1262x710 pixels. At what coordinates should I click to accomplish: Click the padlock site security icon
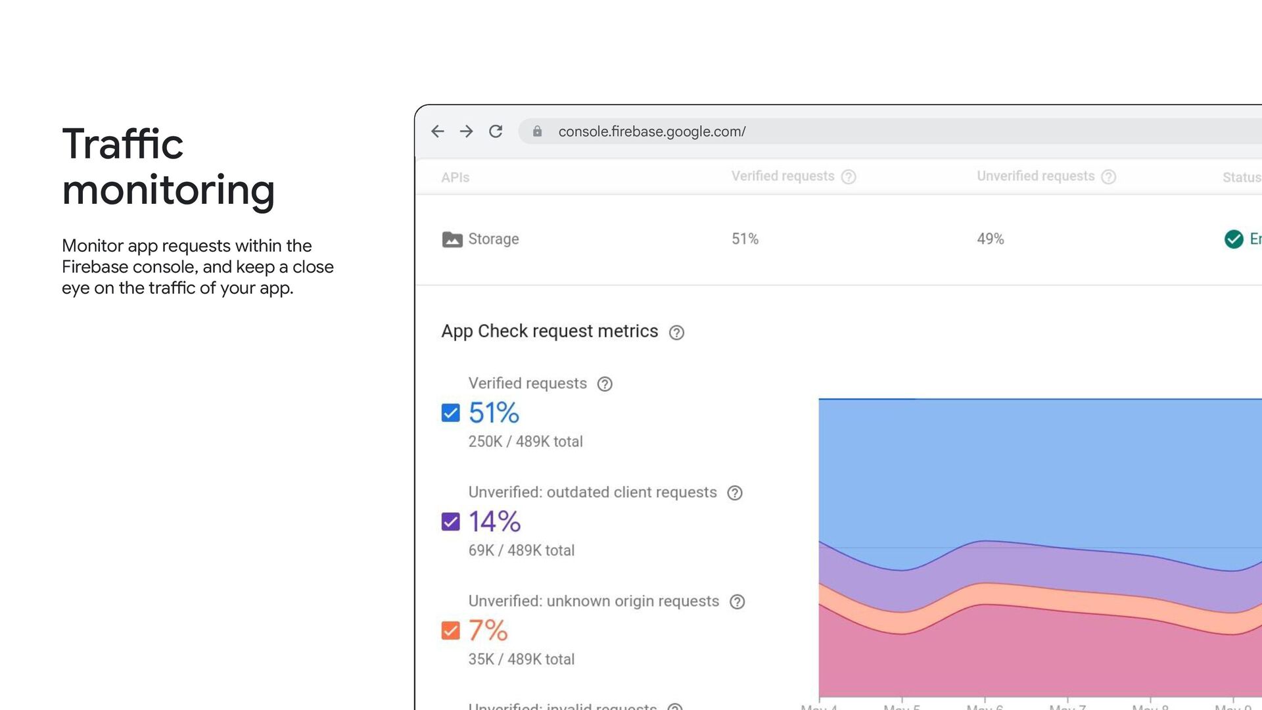click(x=537, y=131)
